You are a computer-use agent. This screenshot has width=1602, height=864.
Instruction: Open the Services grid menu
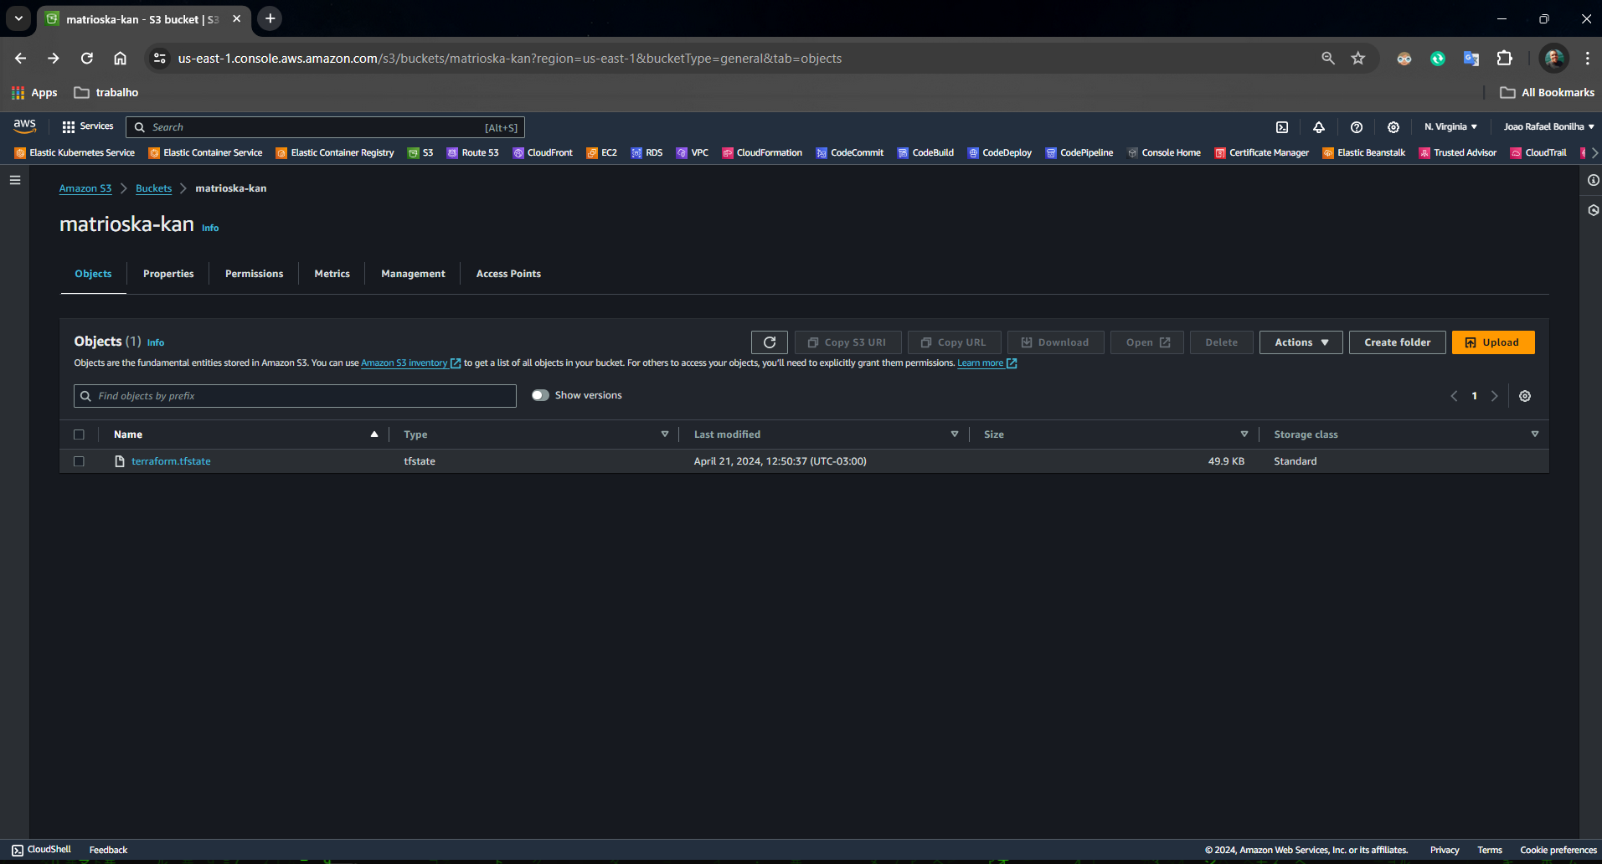click(87, 126)
